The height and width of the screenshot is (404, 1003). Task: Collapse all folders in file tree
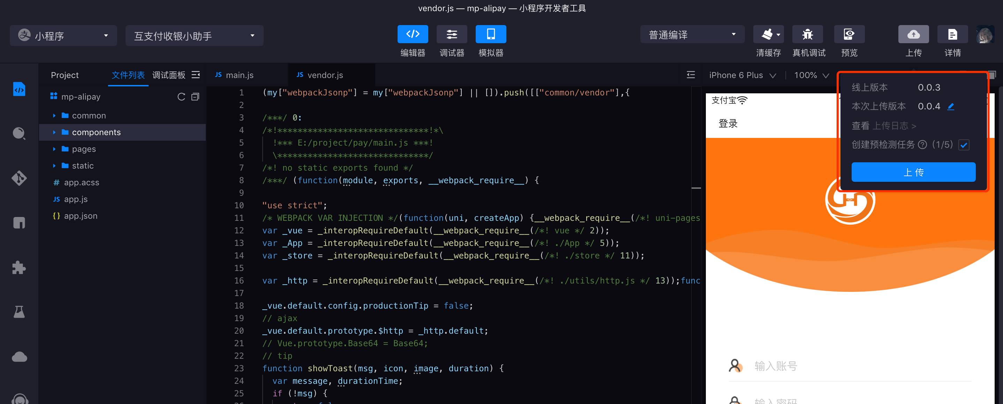(x=195, y=97)
